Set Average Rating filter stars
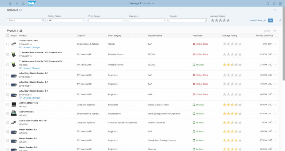 click(220, 20)
